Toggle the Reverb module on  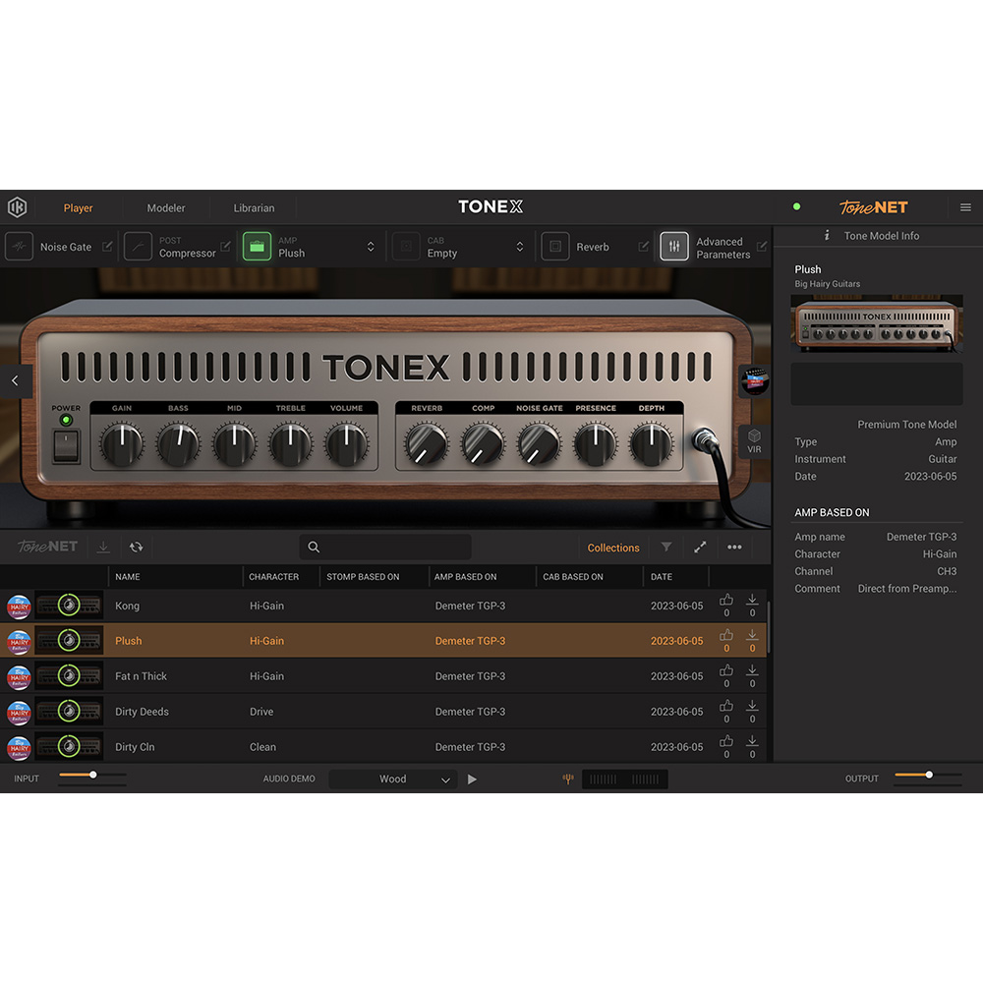click(554, 247)
